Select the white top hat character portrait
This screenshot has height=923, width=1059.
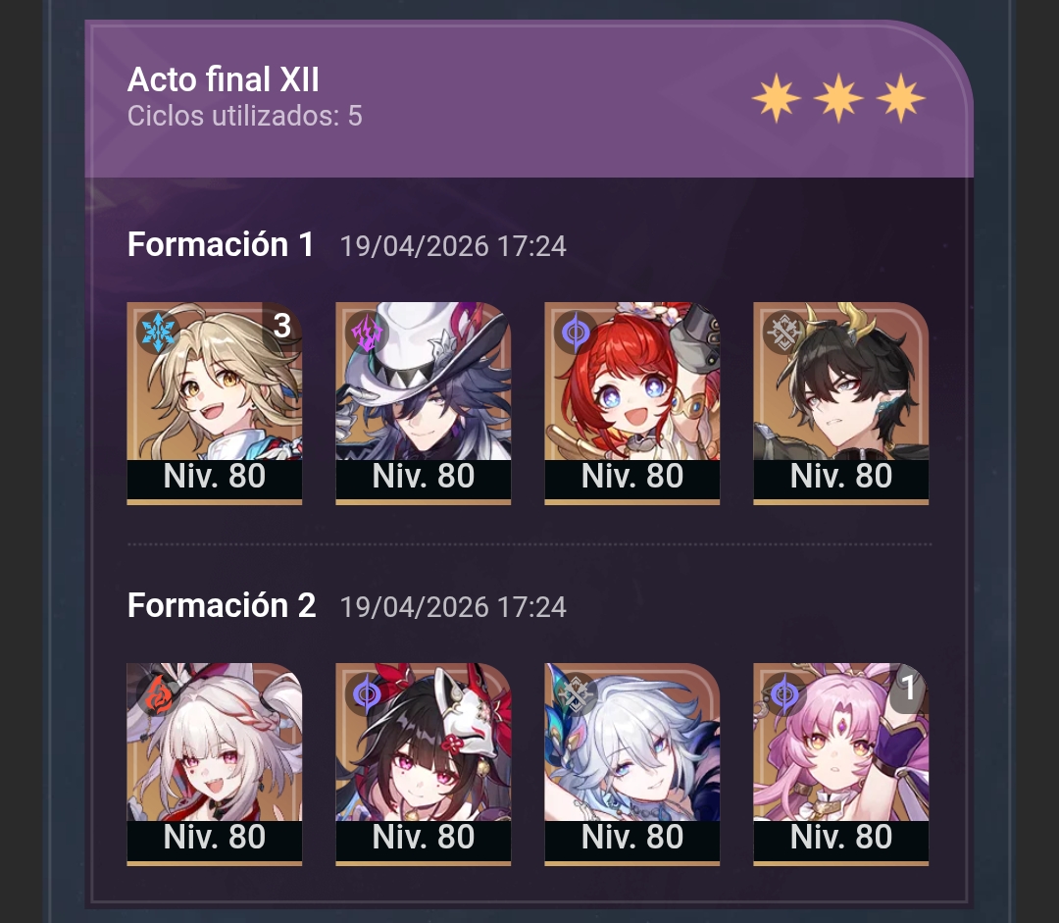(424, 403)
